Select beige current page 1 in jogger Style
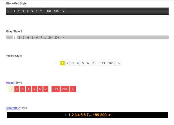The width and height of the screenshot is (174, 125). (11, 89)
